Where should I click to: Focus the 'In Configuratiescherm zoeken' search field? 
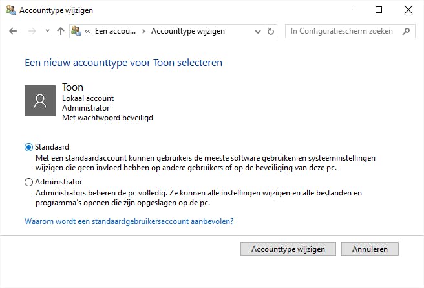coord(343,31)
